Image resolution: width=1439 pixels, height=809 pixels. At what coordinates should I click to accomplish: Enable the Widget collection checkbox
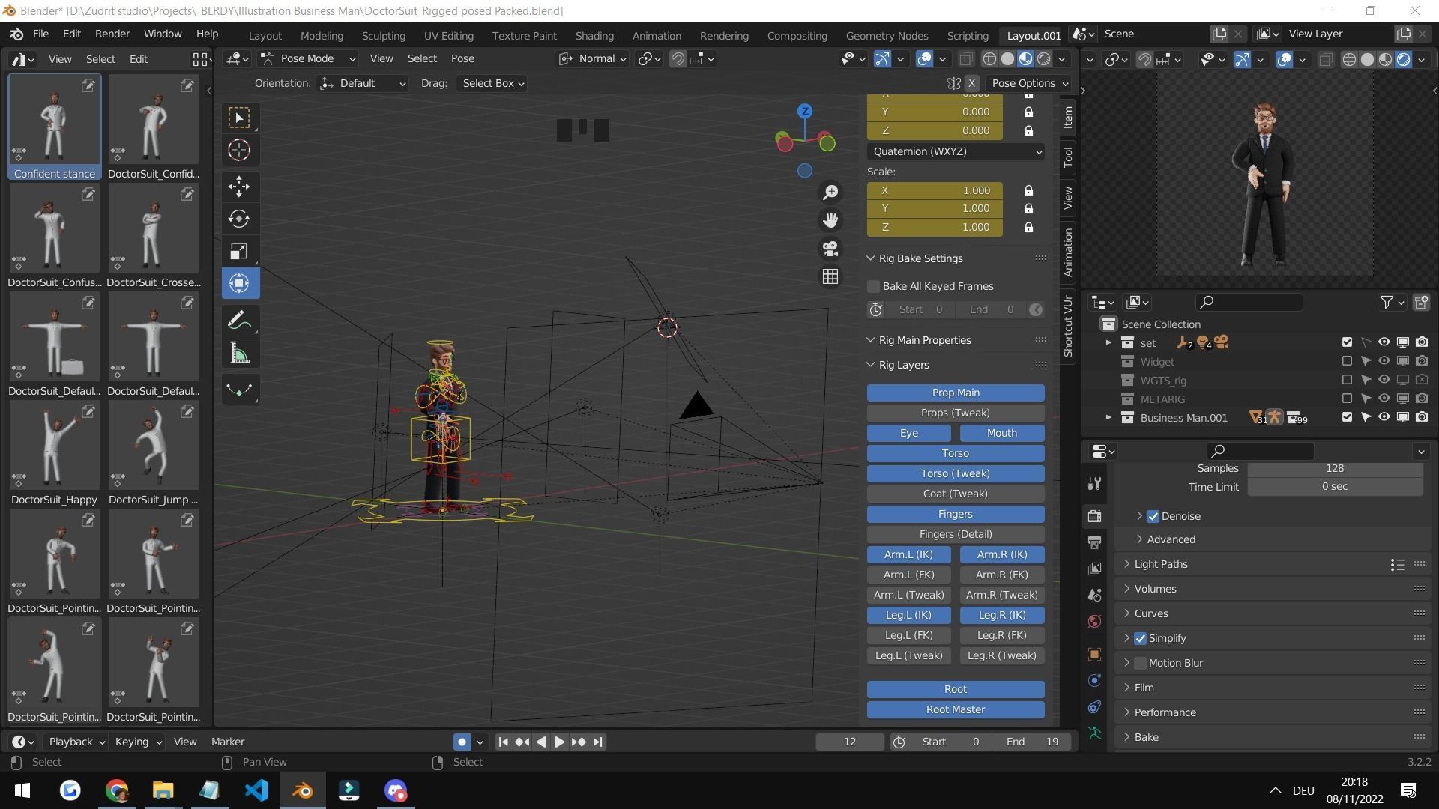1347,361
